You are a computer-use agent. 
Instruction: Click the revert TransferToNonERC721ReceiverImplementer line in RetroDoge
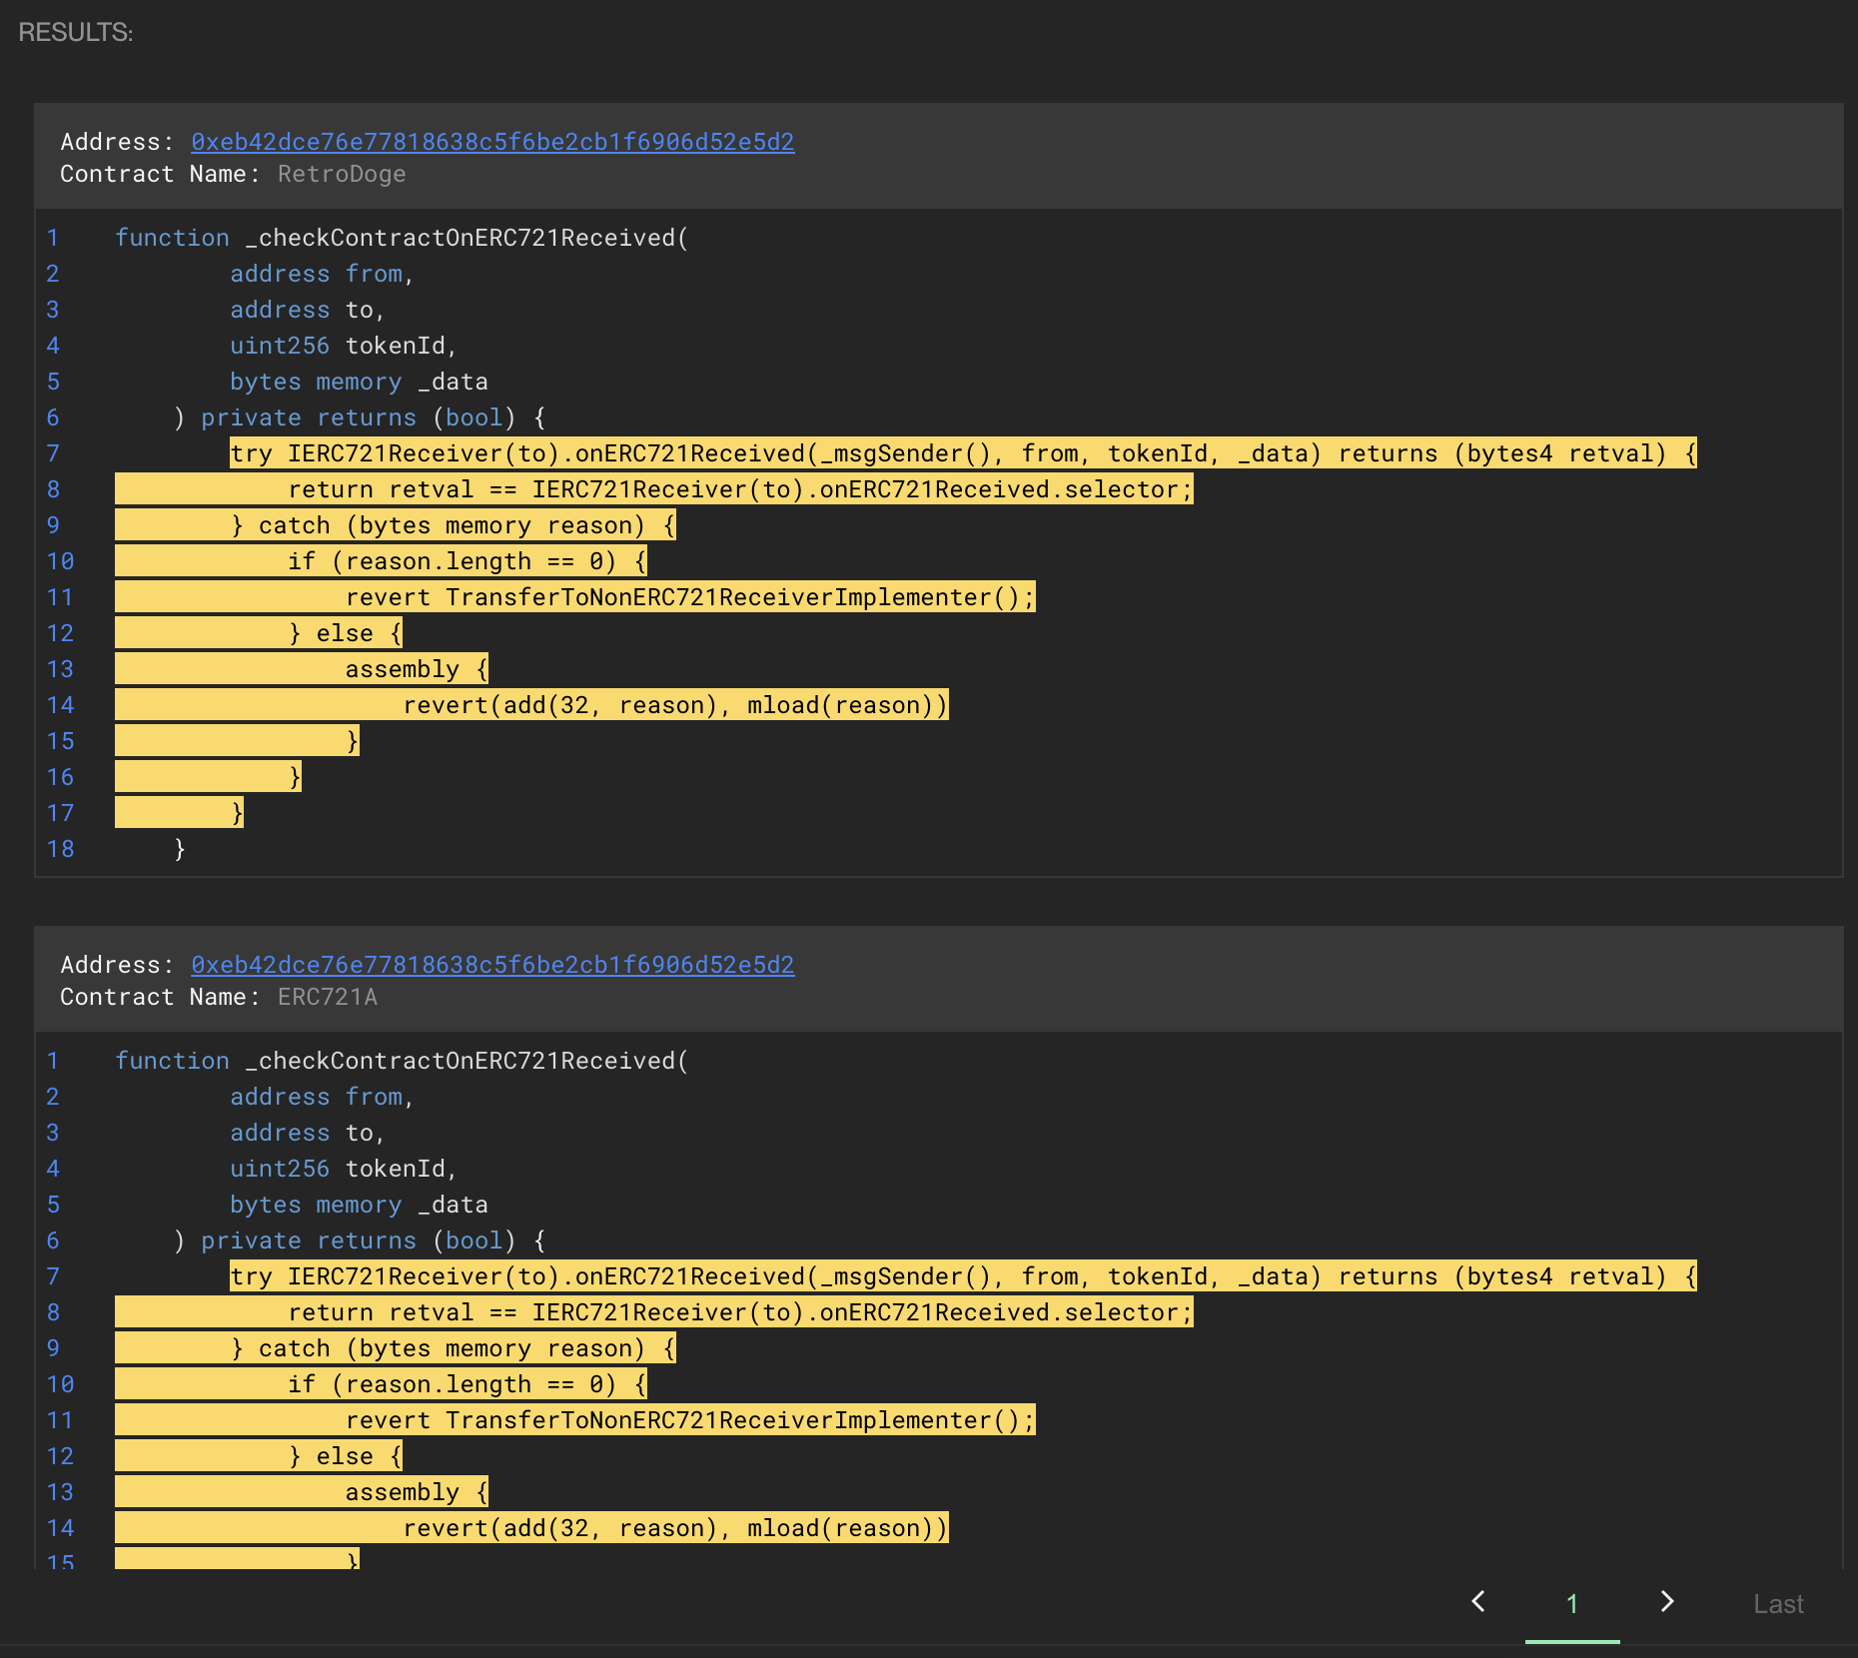689,597
